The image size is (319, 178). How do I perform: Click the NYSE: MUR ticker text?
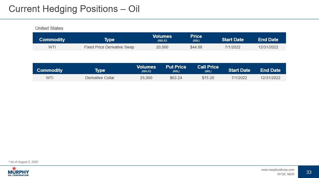coord(285,174)
